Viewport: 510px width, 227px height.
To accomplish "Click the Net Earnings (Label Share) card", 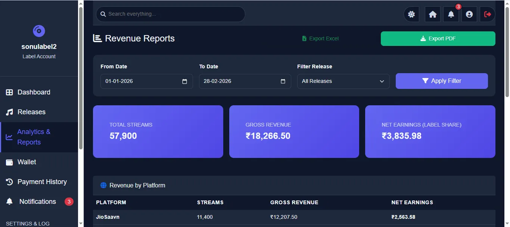I will [430, 131].
